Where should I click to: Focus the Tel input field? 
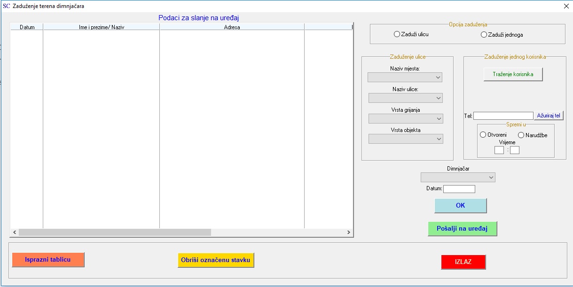(x=503, y=116)
